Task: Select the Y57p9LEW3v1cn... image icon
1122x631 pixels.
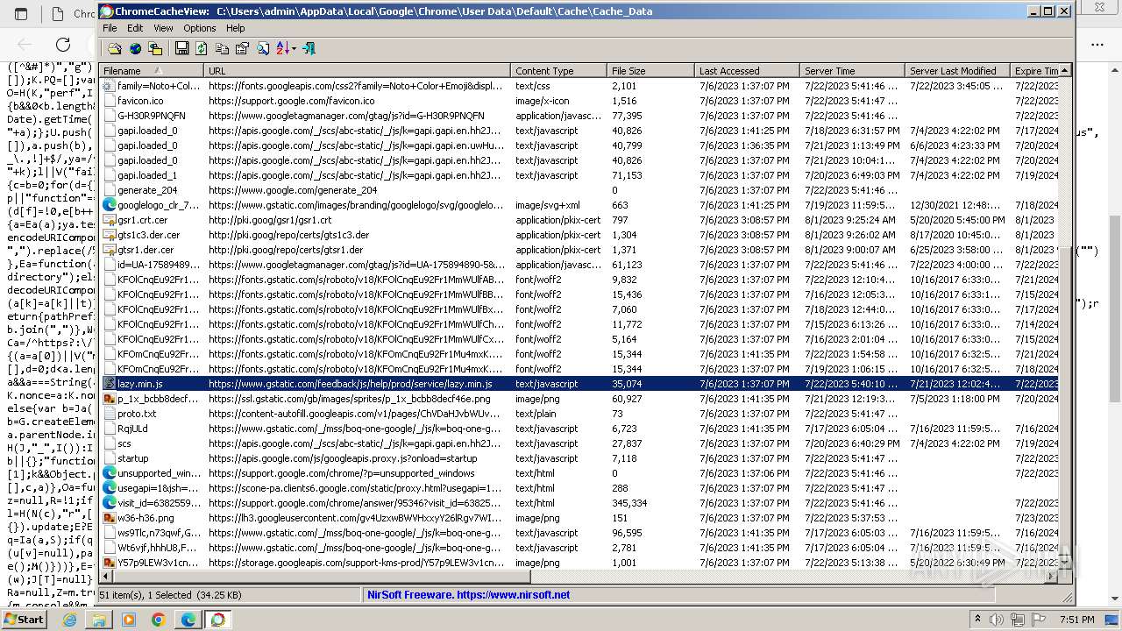Action: pos(110,563)
